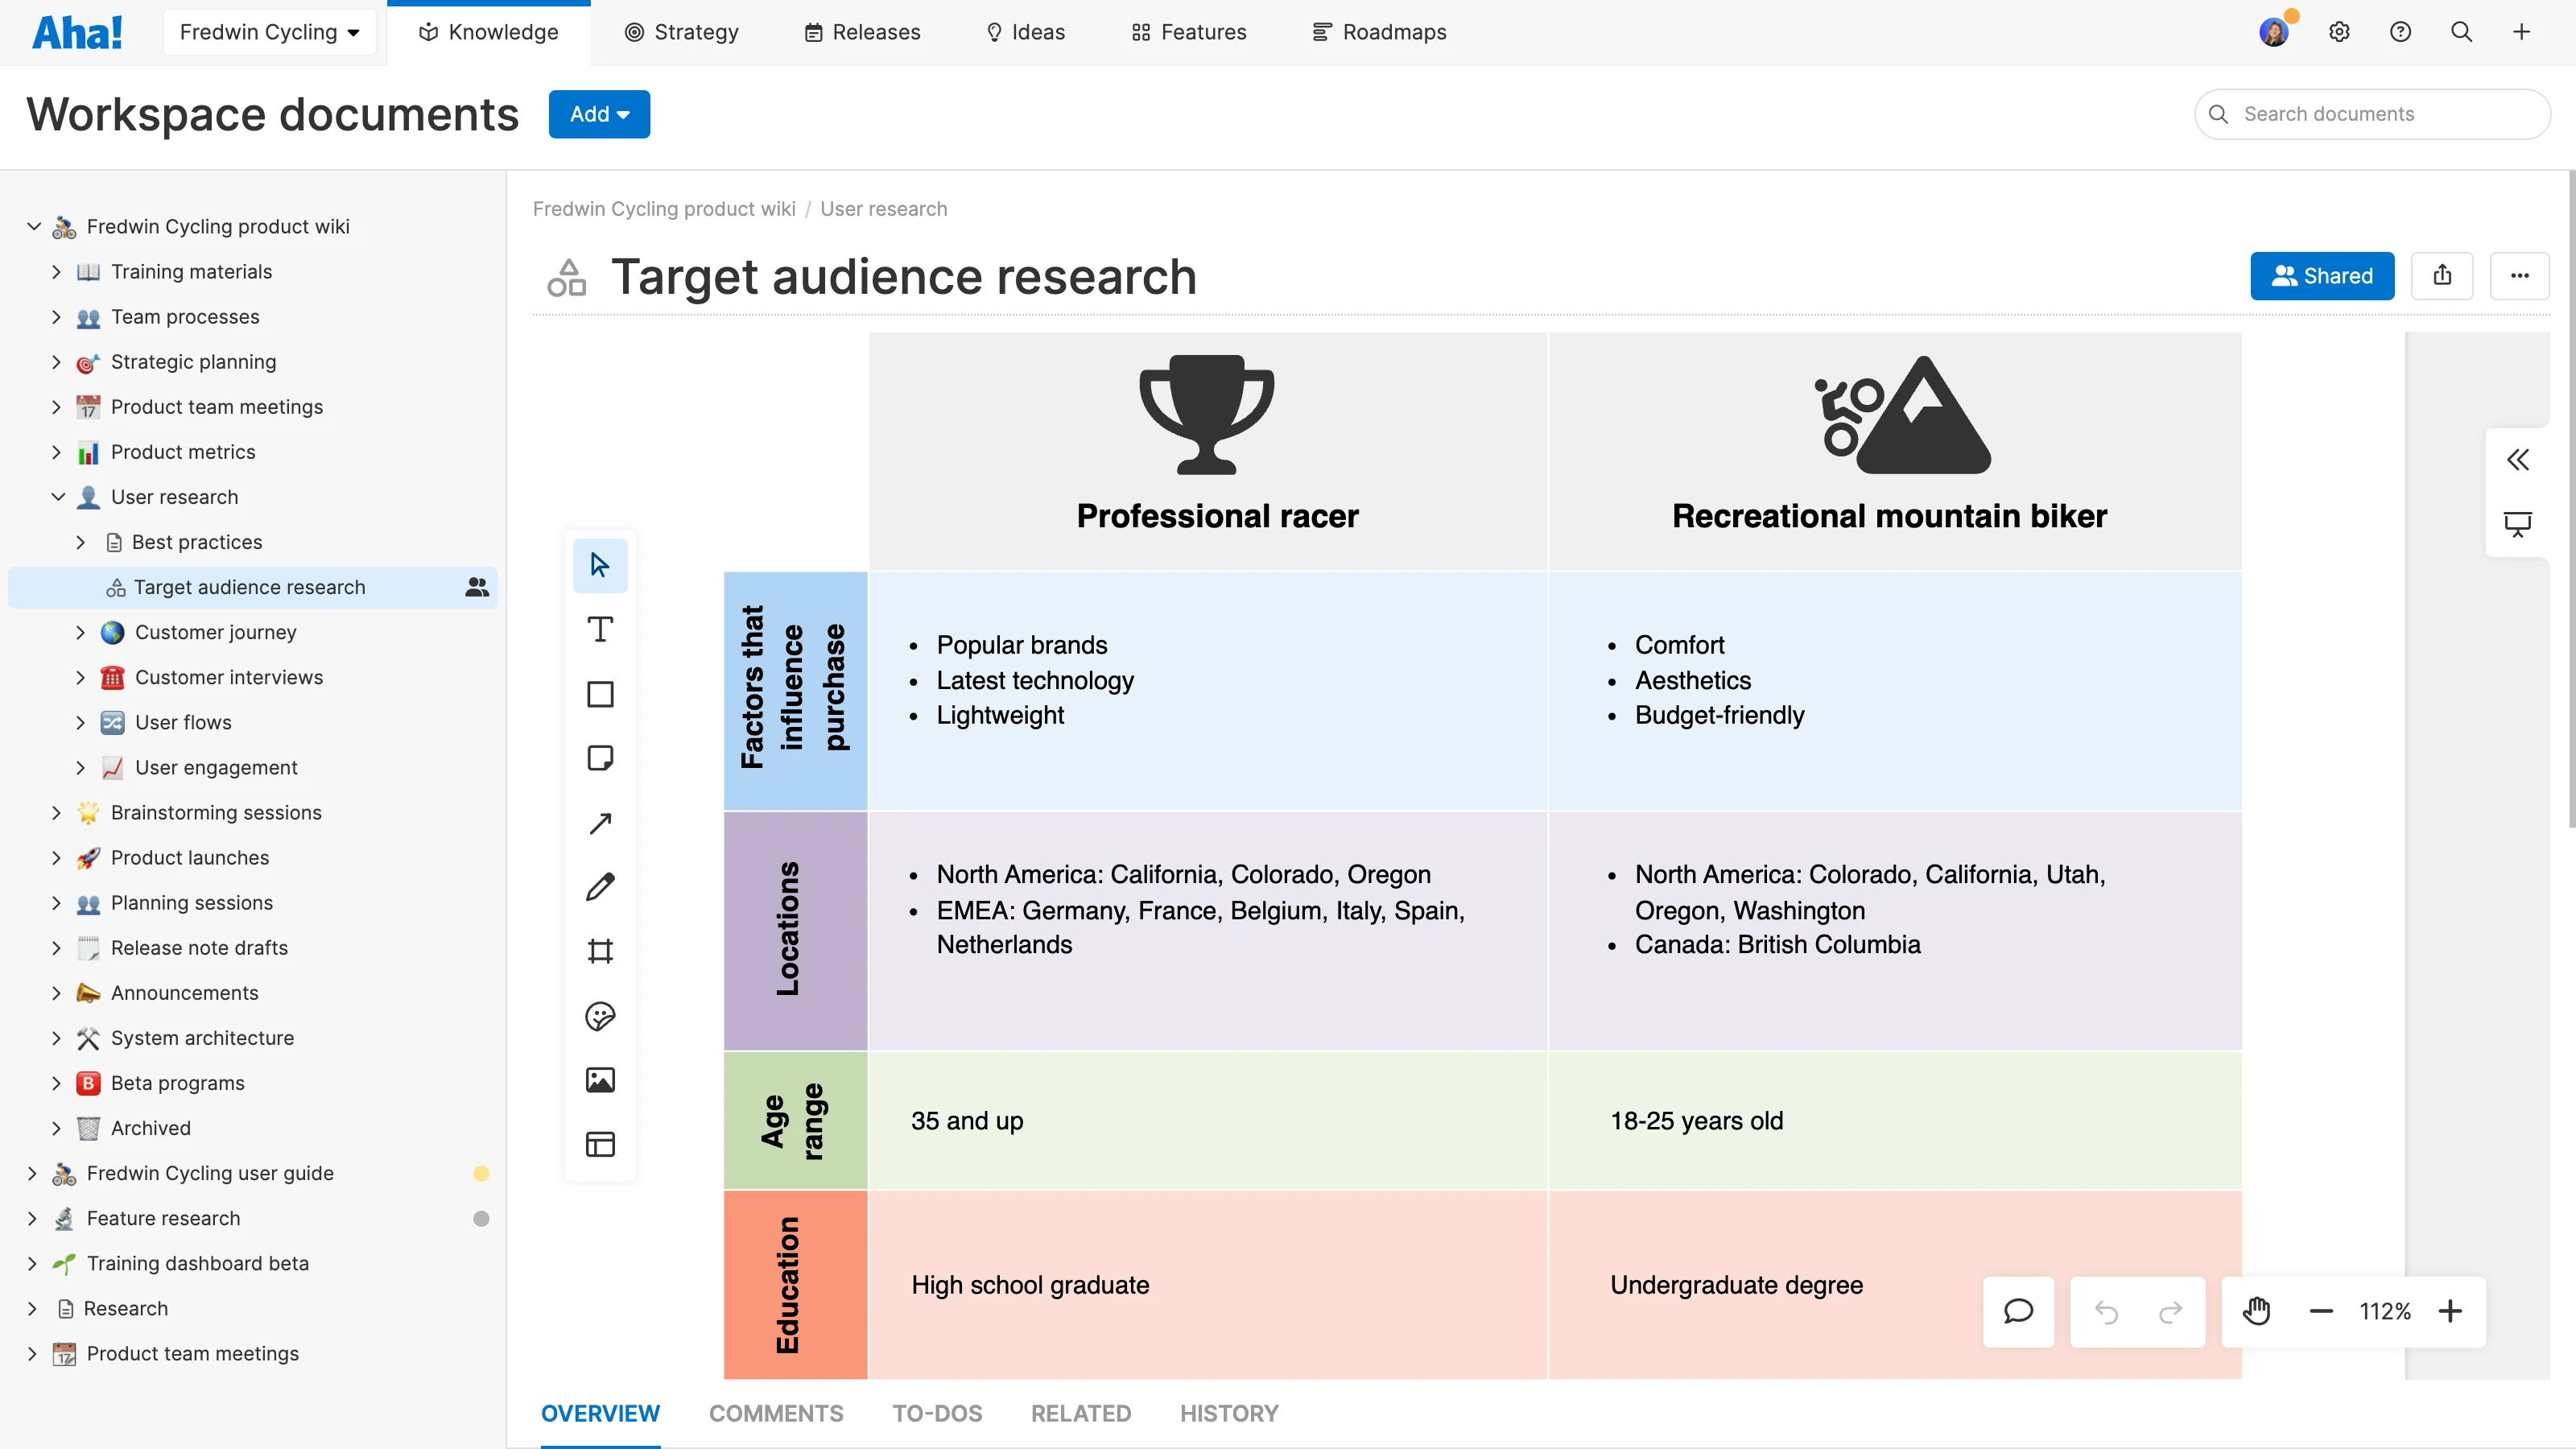Open the Roadmaps menu
Image resolution: width=2576 pixels, height=1449 pixels.
pos(1379,32)
